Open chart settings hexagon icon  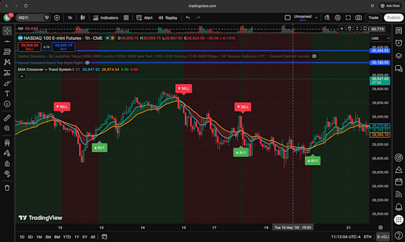[338, 18]
